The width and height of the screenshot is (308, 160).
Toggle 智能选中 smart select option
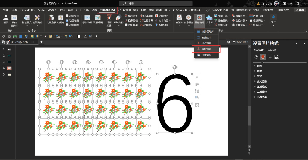[206, 38]
